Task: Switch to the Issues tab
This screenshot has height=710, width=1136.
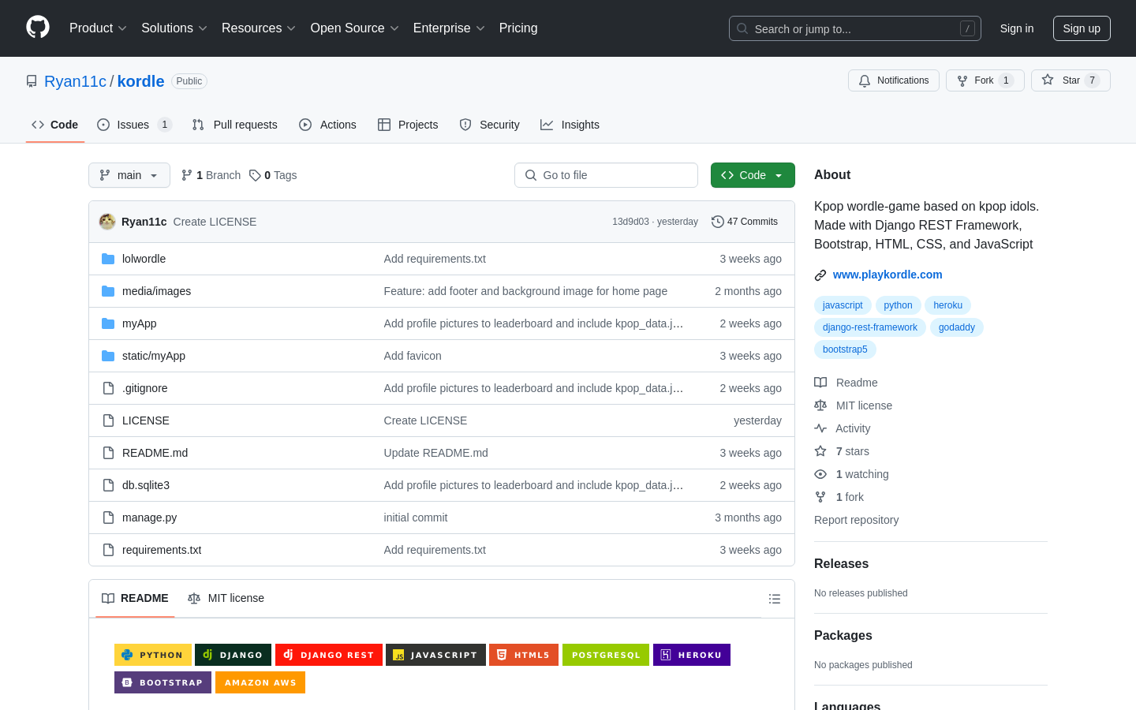Action: coord(134,125)
